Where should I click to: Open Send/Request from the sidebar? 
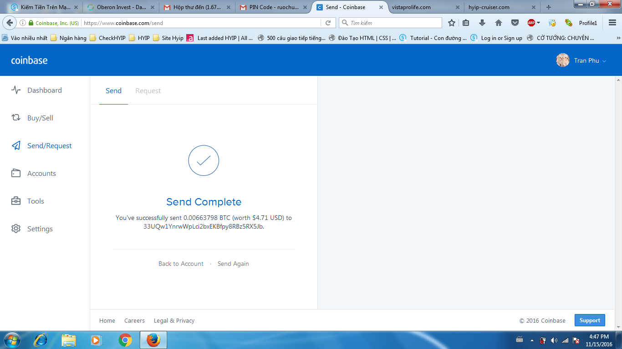click(41, 145)
